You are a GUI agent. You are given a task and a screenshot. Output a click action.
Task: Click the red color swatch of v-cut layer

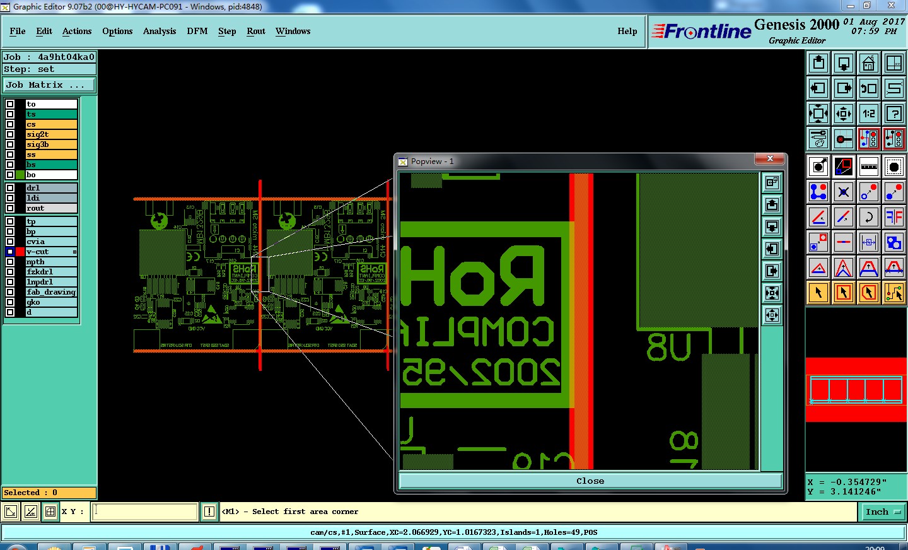point(20,252)
